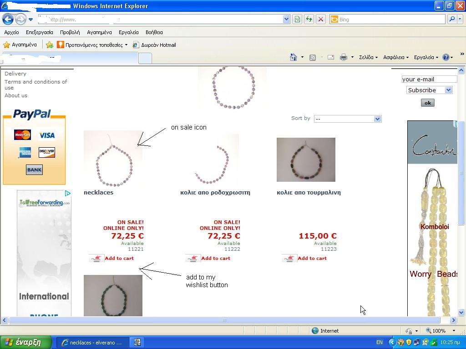This screenshot has height=349, width=466.
Task: Open the 100% zoom level dropdown
Action: tap(454, 331)
